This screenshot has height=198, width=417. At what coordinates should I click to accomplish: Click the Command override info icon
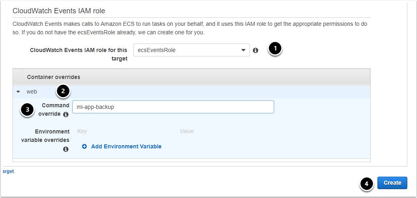pyautogui.click(x=65, y=115)
